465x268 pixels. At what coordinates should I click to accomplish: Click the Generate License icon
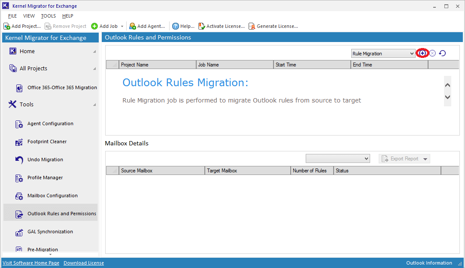click(252, 26)
